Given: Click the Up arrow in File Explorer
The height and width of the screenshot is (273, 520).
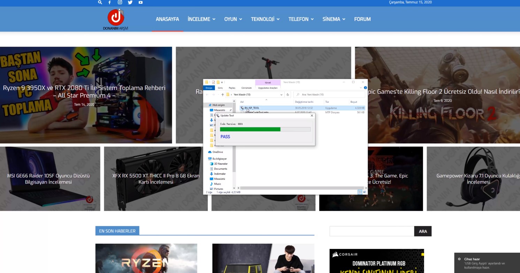Looking at the screenshot, I should 223,95.
